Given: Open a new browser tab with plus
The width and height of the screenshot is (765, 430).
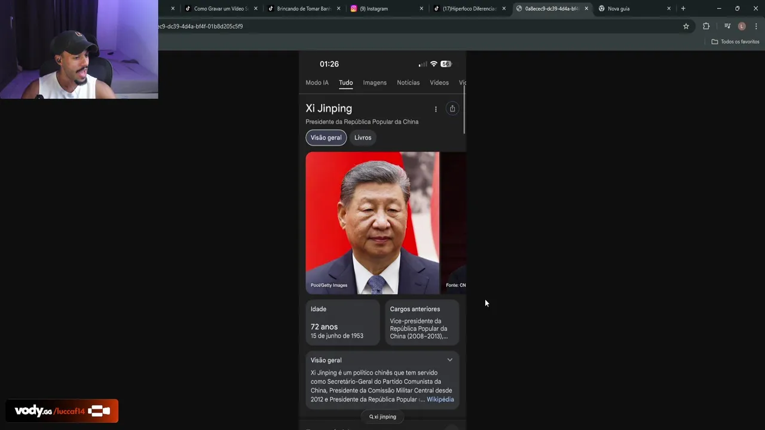Looking at the screenshot, I should tap(683, 8).
